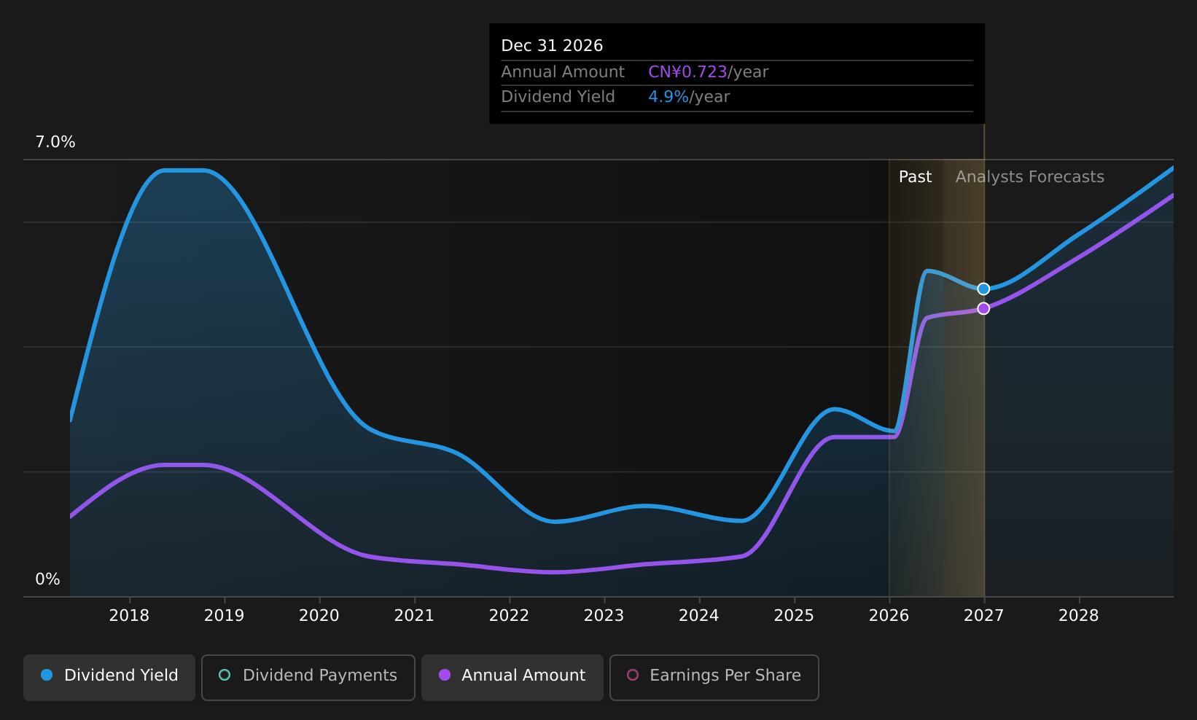The width and height of the screenshot is (1197, 720).
Task: Click the 2021 x-axis label
Action: (414, 616)
